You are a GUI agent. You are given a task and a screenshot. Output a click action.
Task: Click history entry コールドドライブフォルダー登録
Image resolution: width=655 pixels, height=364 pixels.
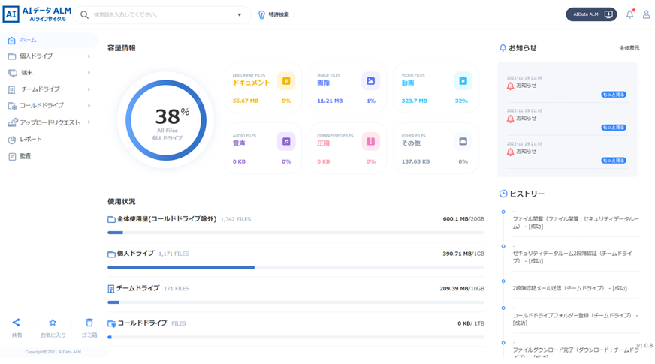(x=575, y=319)
